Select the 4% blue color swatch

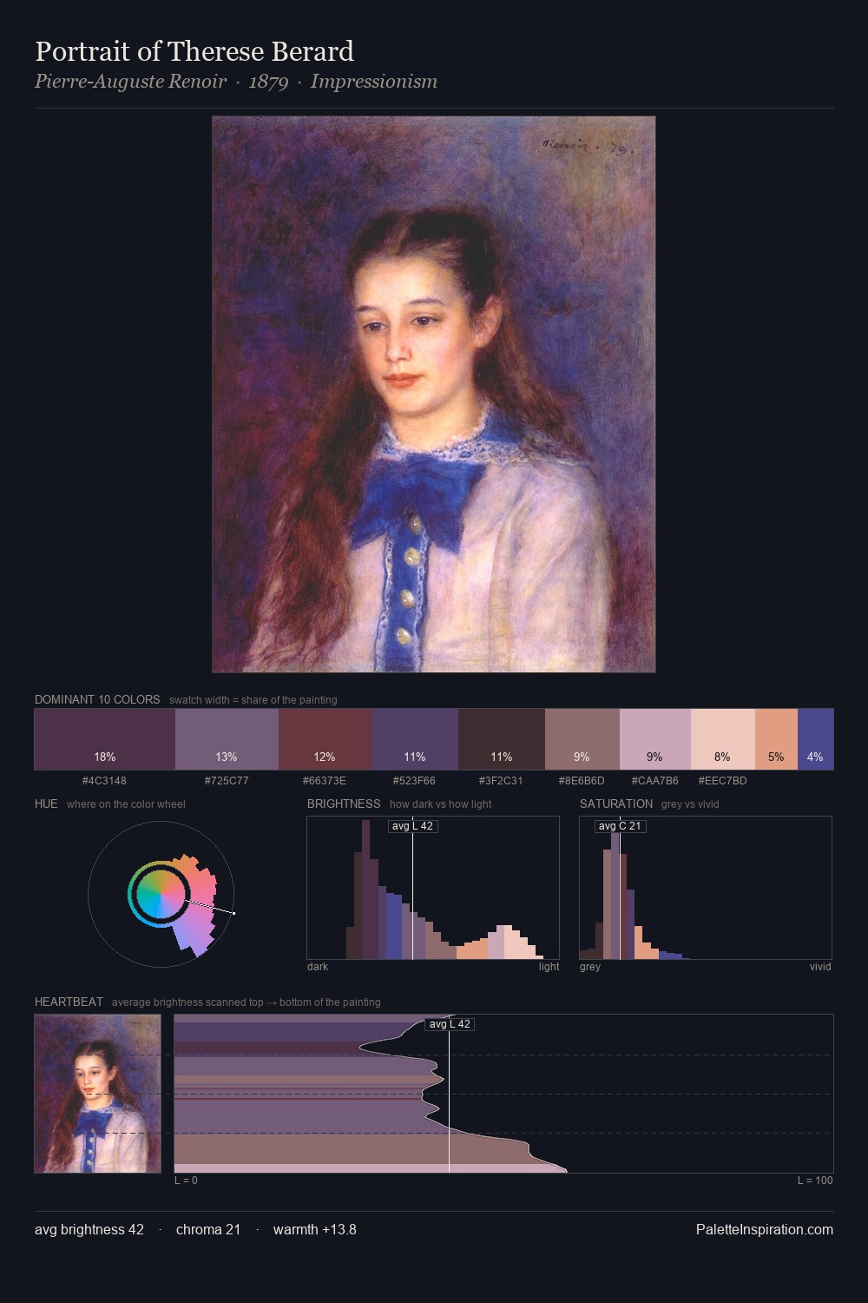coord(815,739)
